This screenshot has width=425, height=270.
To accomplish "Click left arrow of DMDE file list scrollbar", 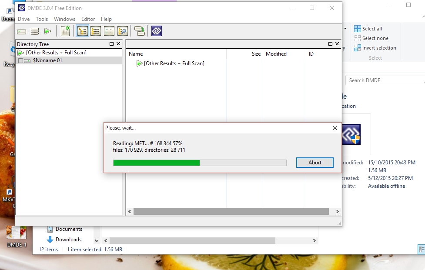I will 130,211.
